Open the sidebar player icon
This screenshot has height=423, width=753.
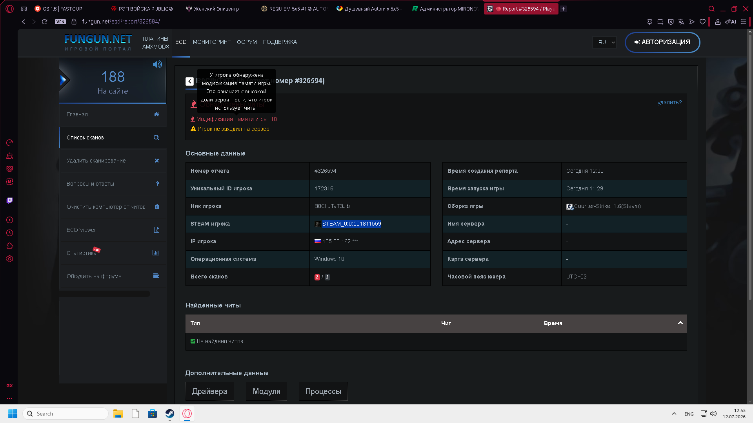10,220
